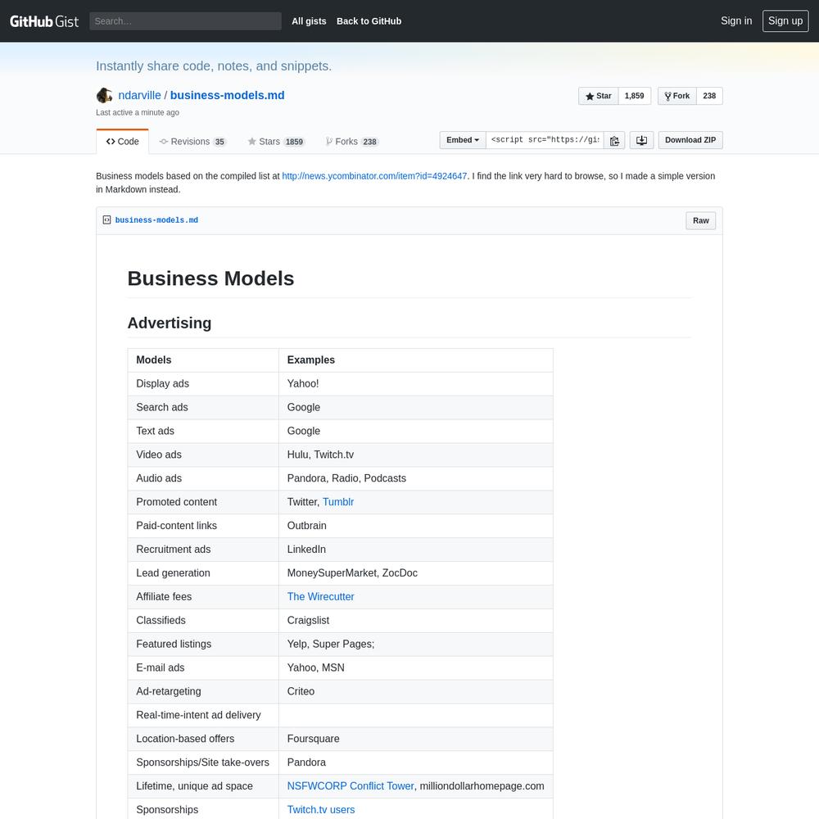Open the business-models.md gist title link
The width and height of the screenshot is (819, 819).
[227, 95]
